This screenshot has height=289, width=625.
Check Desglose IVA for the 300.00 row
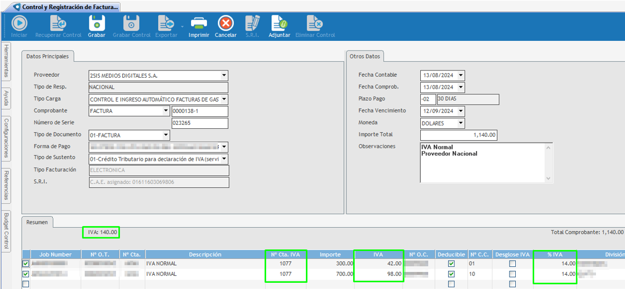point(512,263)
